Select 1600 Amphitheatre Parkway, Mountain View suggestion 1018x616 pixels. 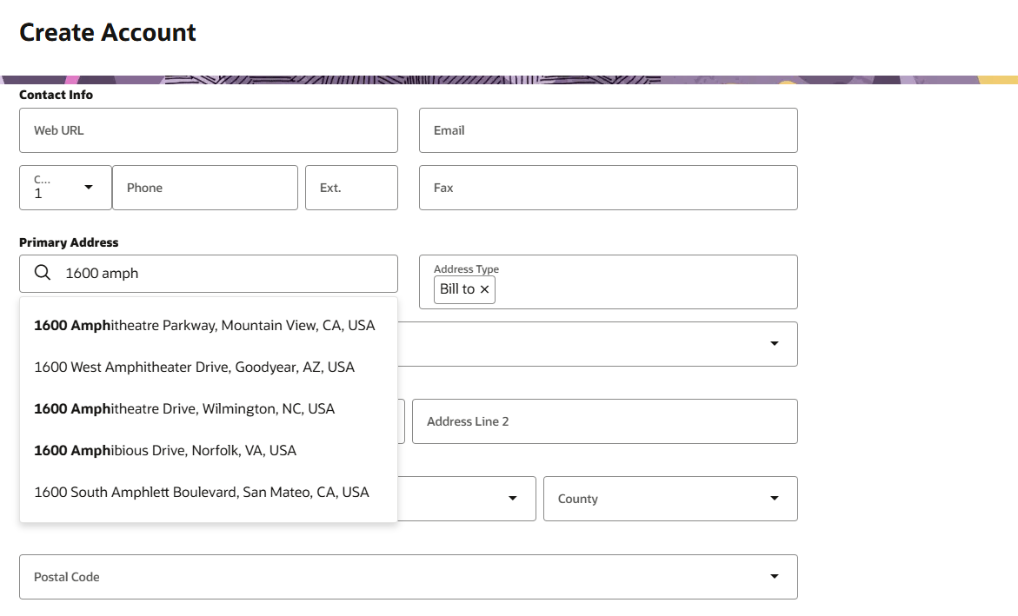coord(209,325)
